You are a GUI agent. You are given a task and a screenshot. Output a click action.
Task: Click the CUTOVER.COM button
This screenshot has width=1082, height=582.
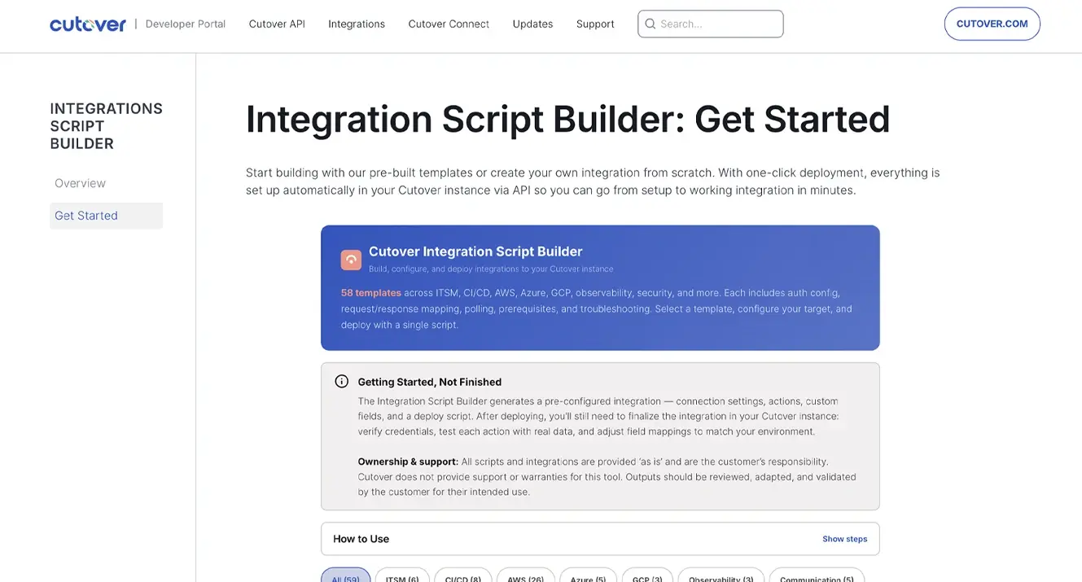pyautogui.click(x=992, y=24)
